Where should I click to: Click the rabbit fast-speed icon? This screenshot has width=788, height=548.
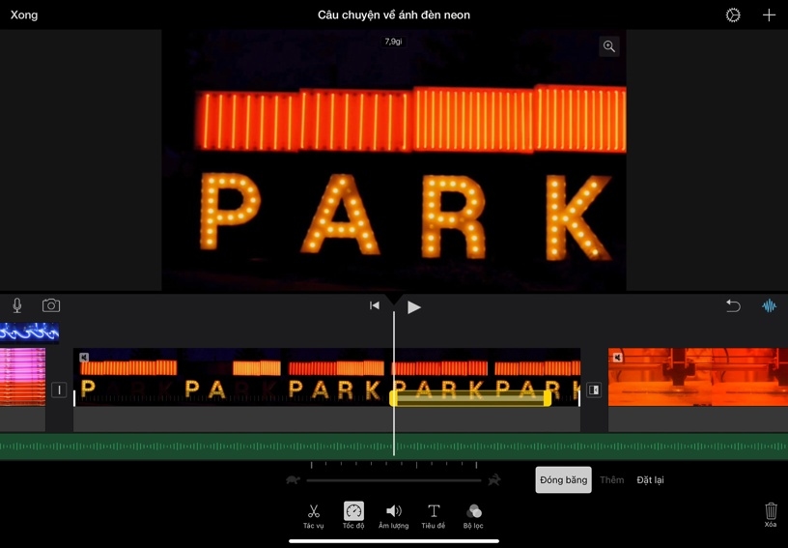[x=494, y=480]
